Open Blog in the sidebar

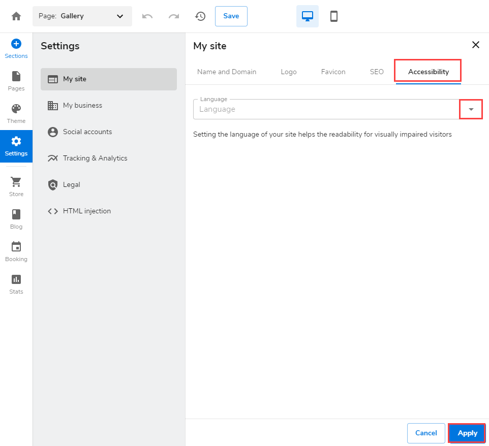16,219
